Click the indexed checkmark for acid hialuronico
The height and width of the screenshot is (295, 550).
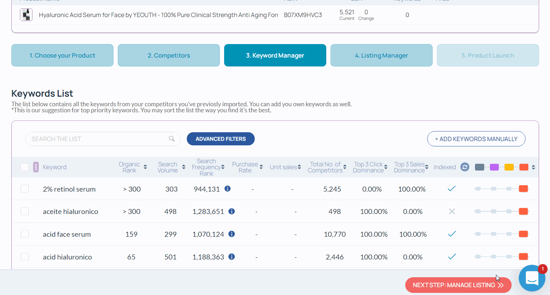click(452, 257)
